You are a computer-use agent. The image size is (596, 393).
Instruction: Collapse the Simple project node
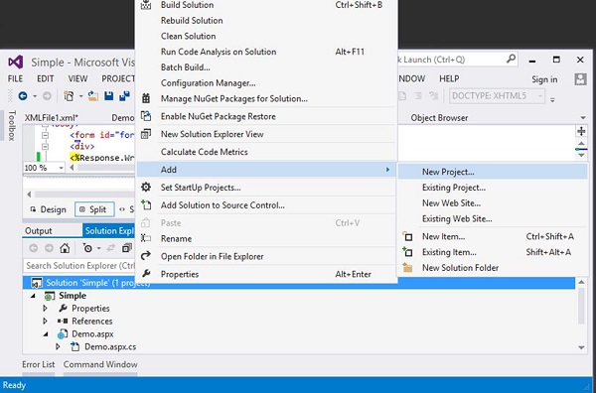point(33,296)
